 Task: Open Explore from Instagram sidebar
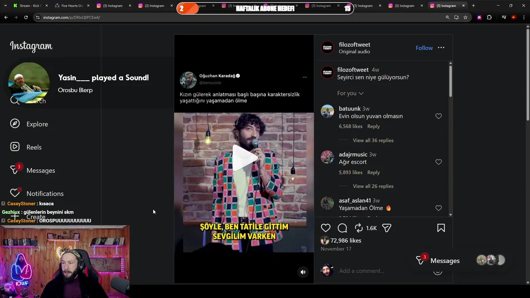[x=29, y=124]
